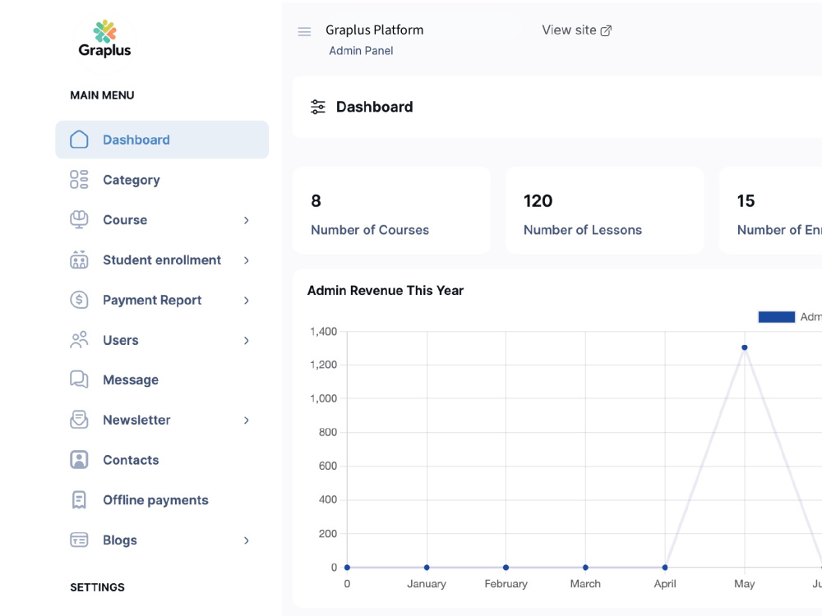This screenshot has width=822, height=616.
Task: Open the Offline payments menu item
Action: point(162,499)
